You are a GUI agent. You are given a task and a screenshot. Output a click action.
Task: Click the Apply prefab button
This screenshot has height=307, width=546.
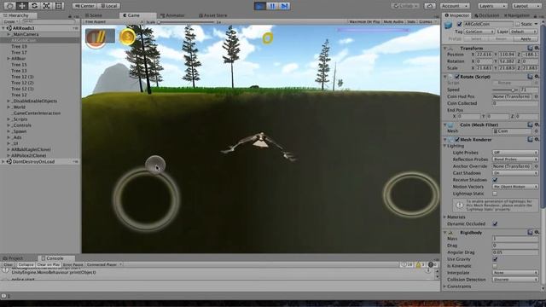click(526, 38)
